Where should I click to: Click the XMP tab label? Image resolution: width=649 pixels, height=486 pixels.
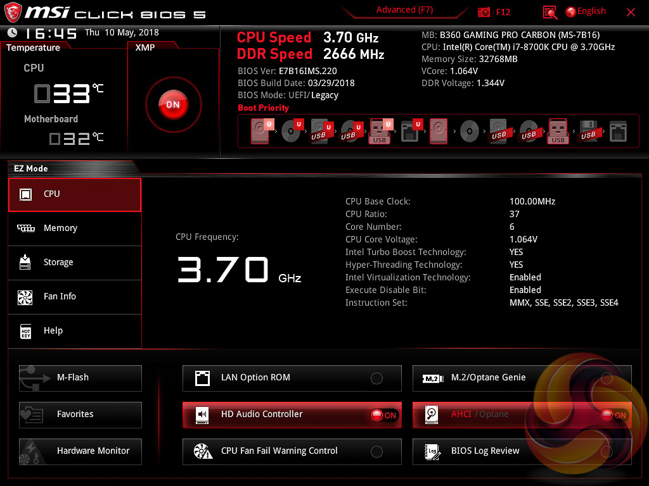pos(145,47)
